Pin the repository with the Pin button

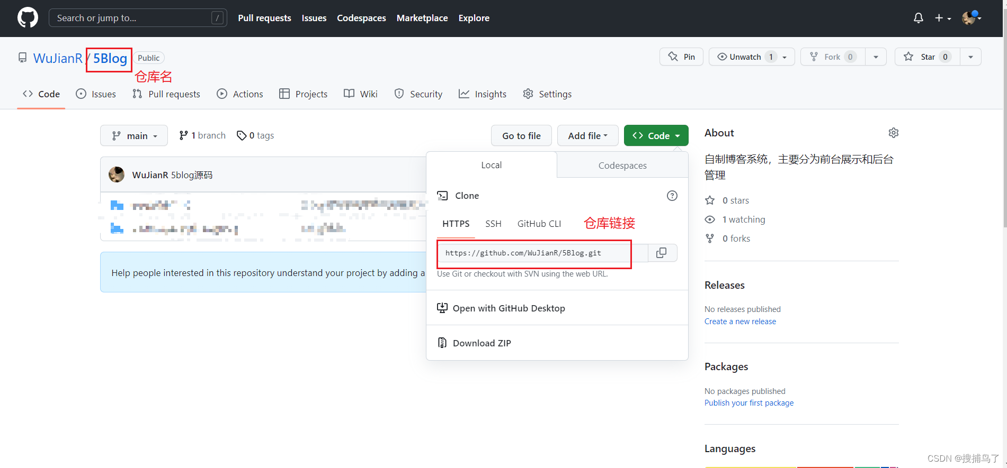681,57
